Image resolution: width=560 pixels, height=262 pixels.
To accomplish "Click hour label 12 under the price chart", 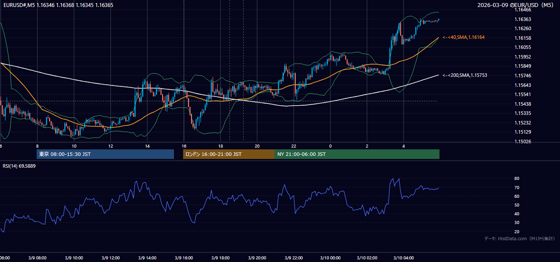I will click(110, 146).
